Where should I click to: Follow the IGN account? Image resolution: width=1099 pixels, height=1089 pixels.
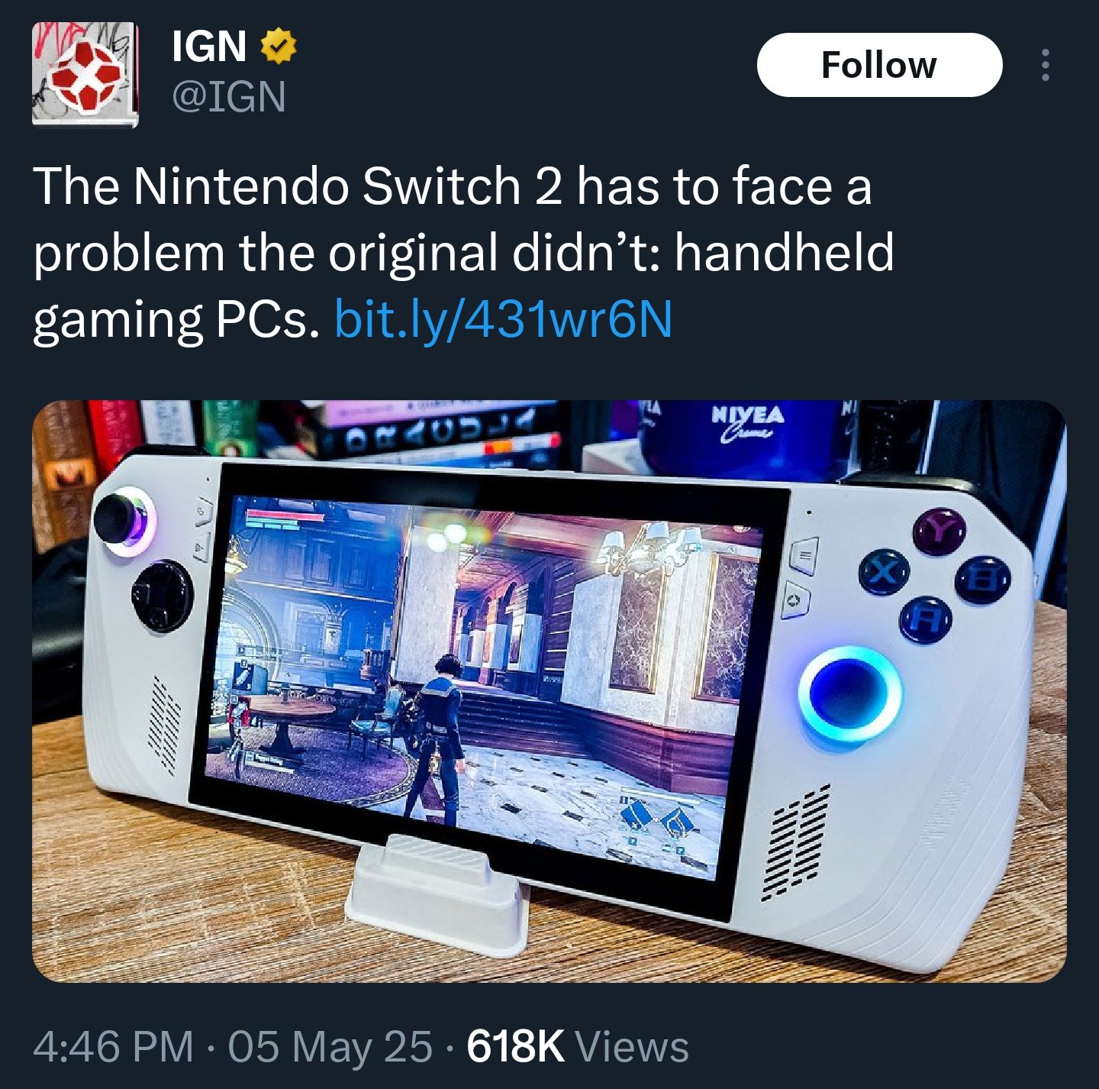coord(879,65)
